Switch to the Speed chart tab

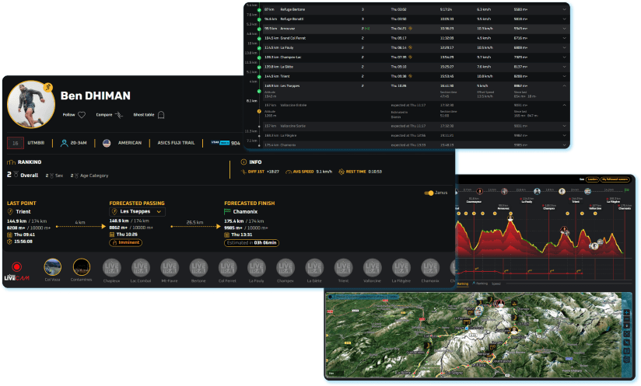pyautogui.click(x=497, y=284)
